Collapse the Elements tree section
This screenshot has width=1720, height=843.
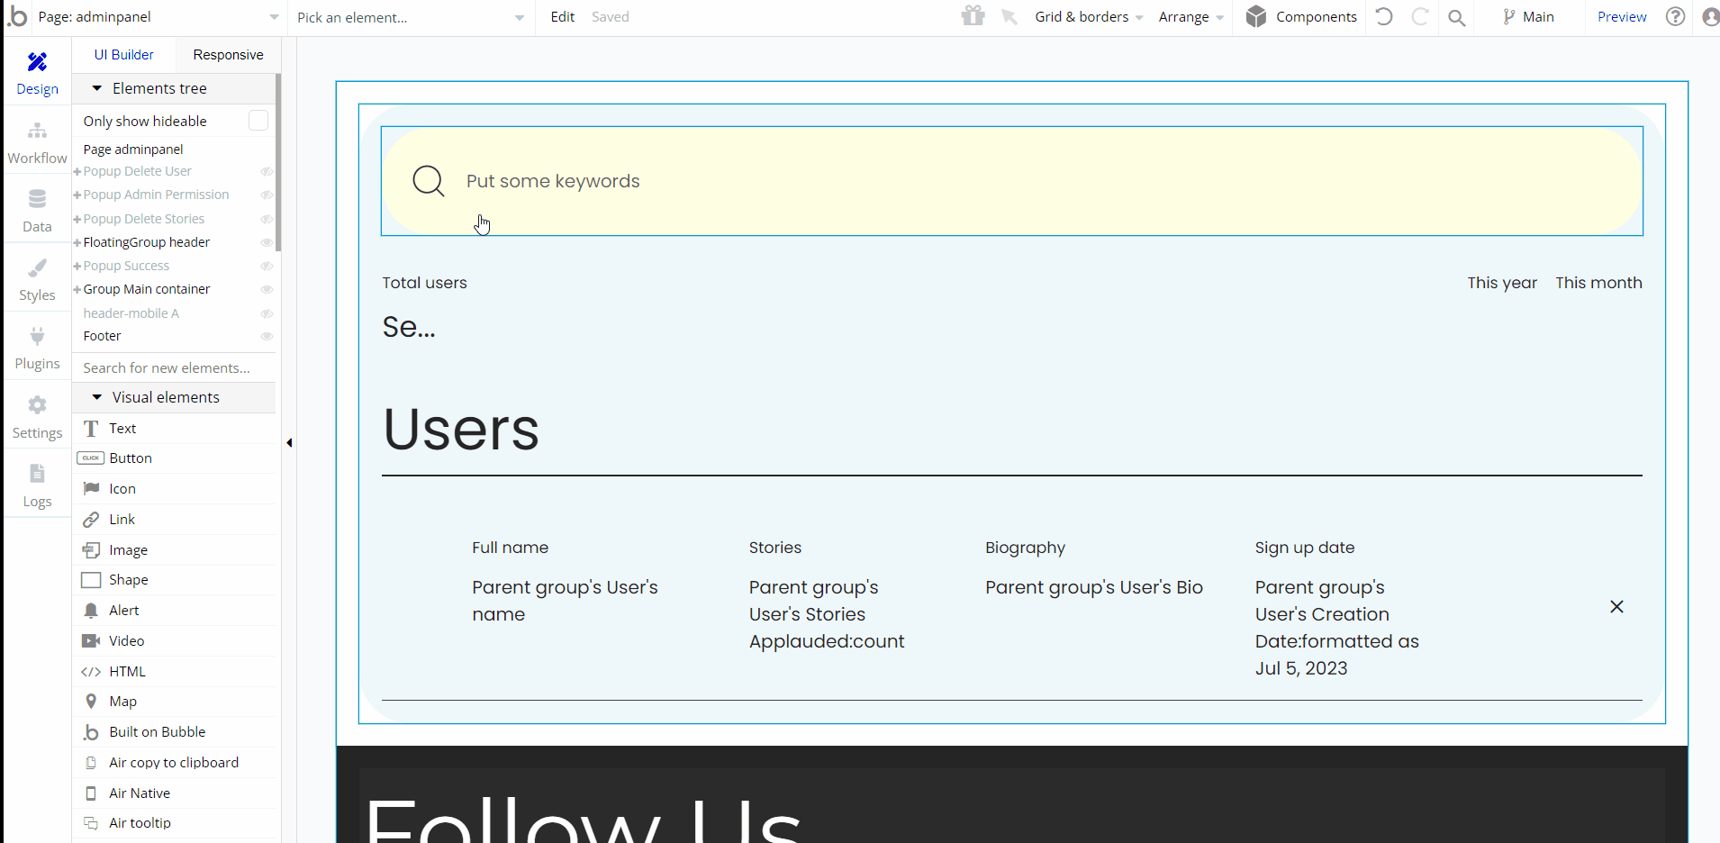pos(96,88)
